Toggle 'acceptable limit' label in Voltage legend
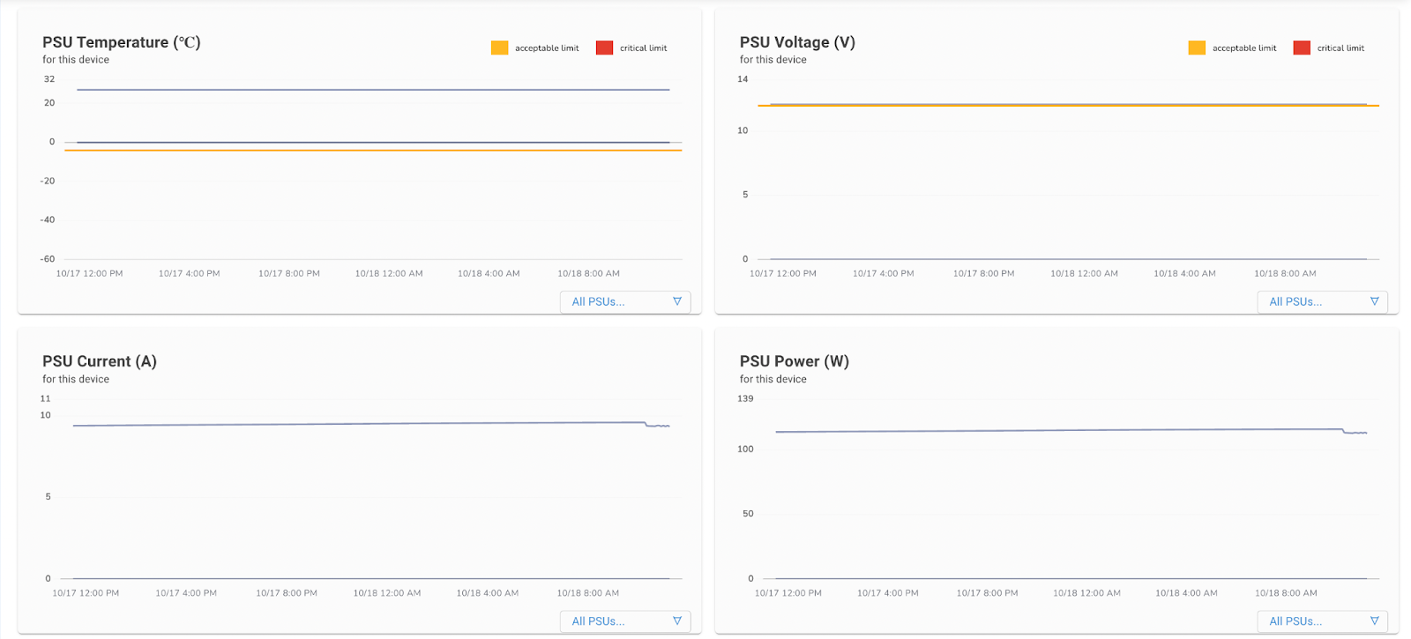This screenshot has width=1411, height=639. point(1244,48)
